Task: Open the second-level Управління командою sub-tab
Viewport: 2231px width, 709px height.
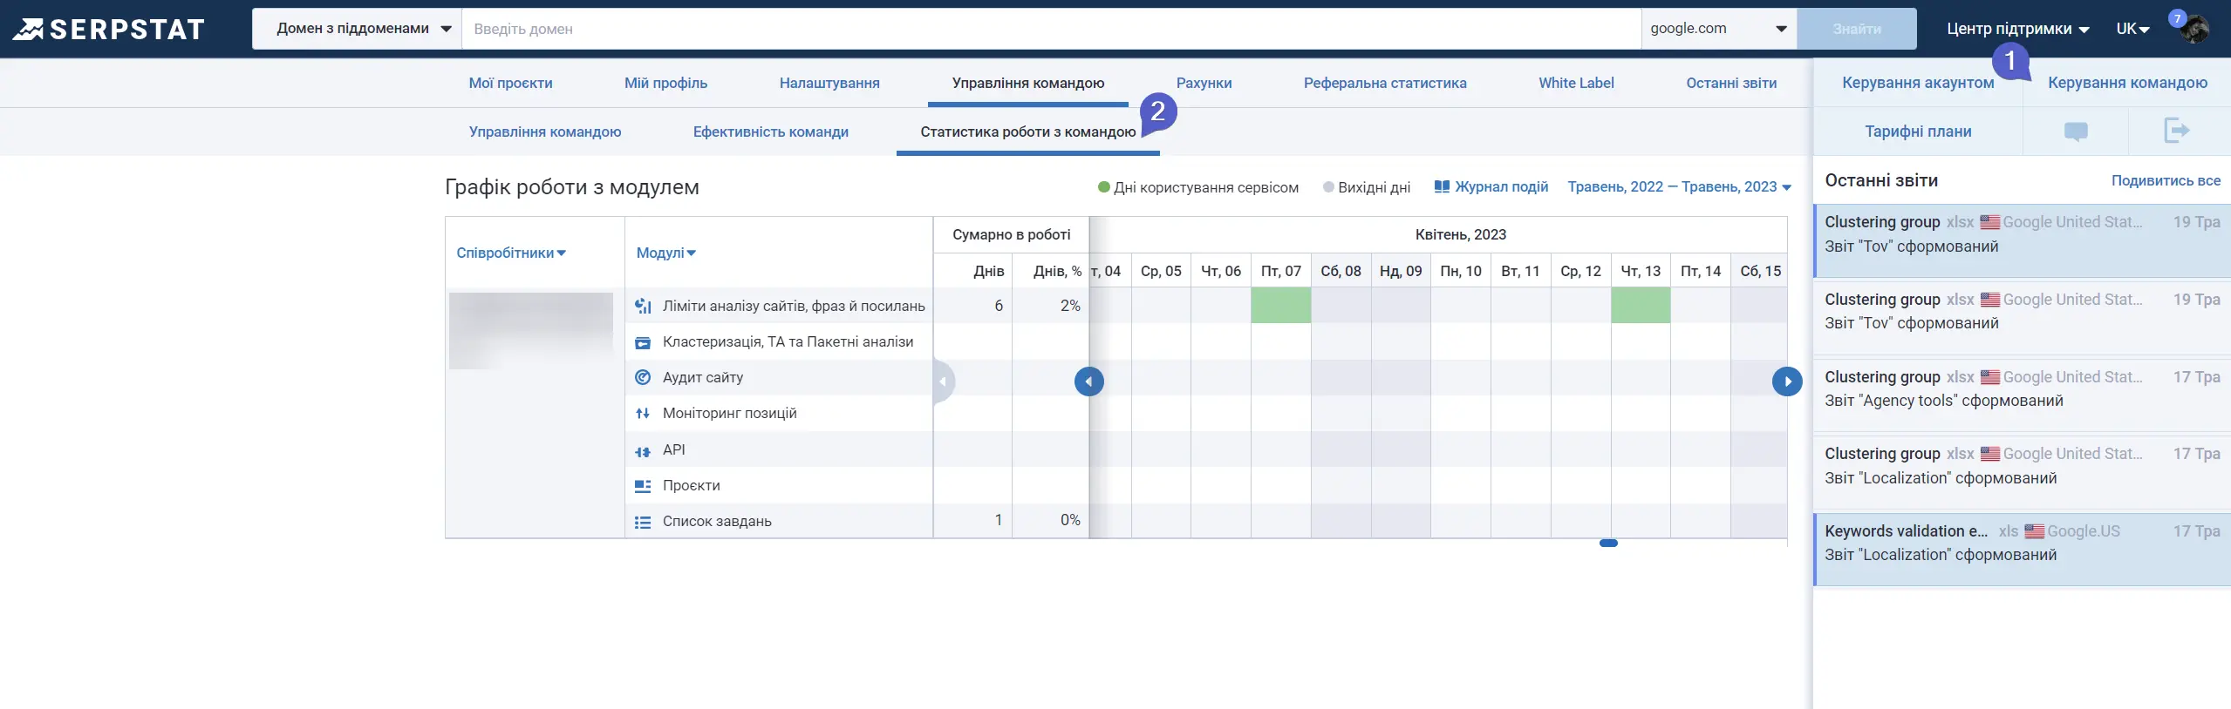Action: [545, 132]
